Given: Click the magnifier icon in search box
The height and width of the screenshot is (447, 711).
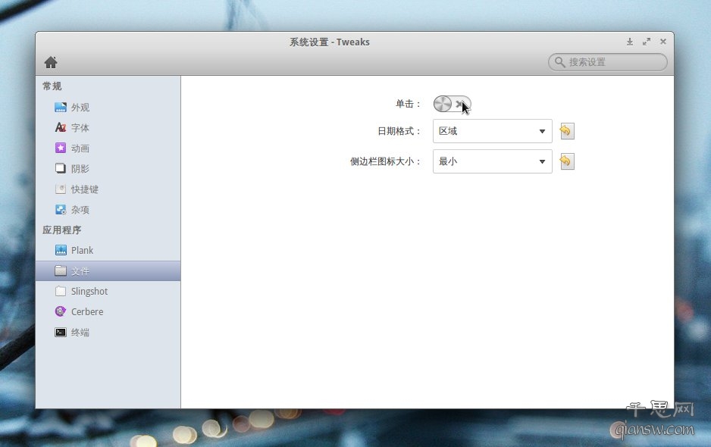Looking at the screenshot, I should pos(559,62).
